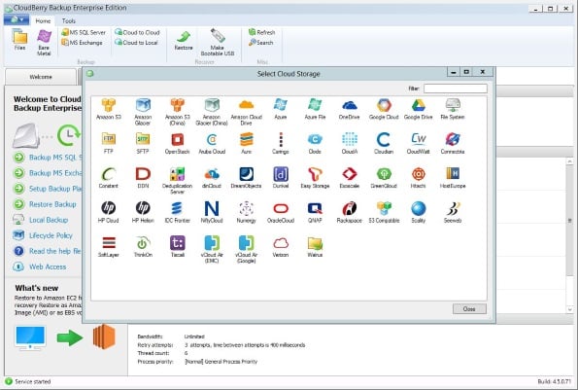Select the SFTP storage icon
Viewport: 578px width, 390px height.
click(143, 143)
